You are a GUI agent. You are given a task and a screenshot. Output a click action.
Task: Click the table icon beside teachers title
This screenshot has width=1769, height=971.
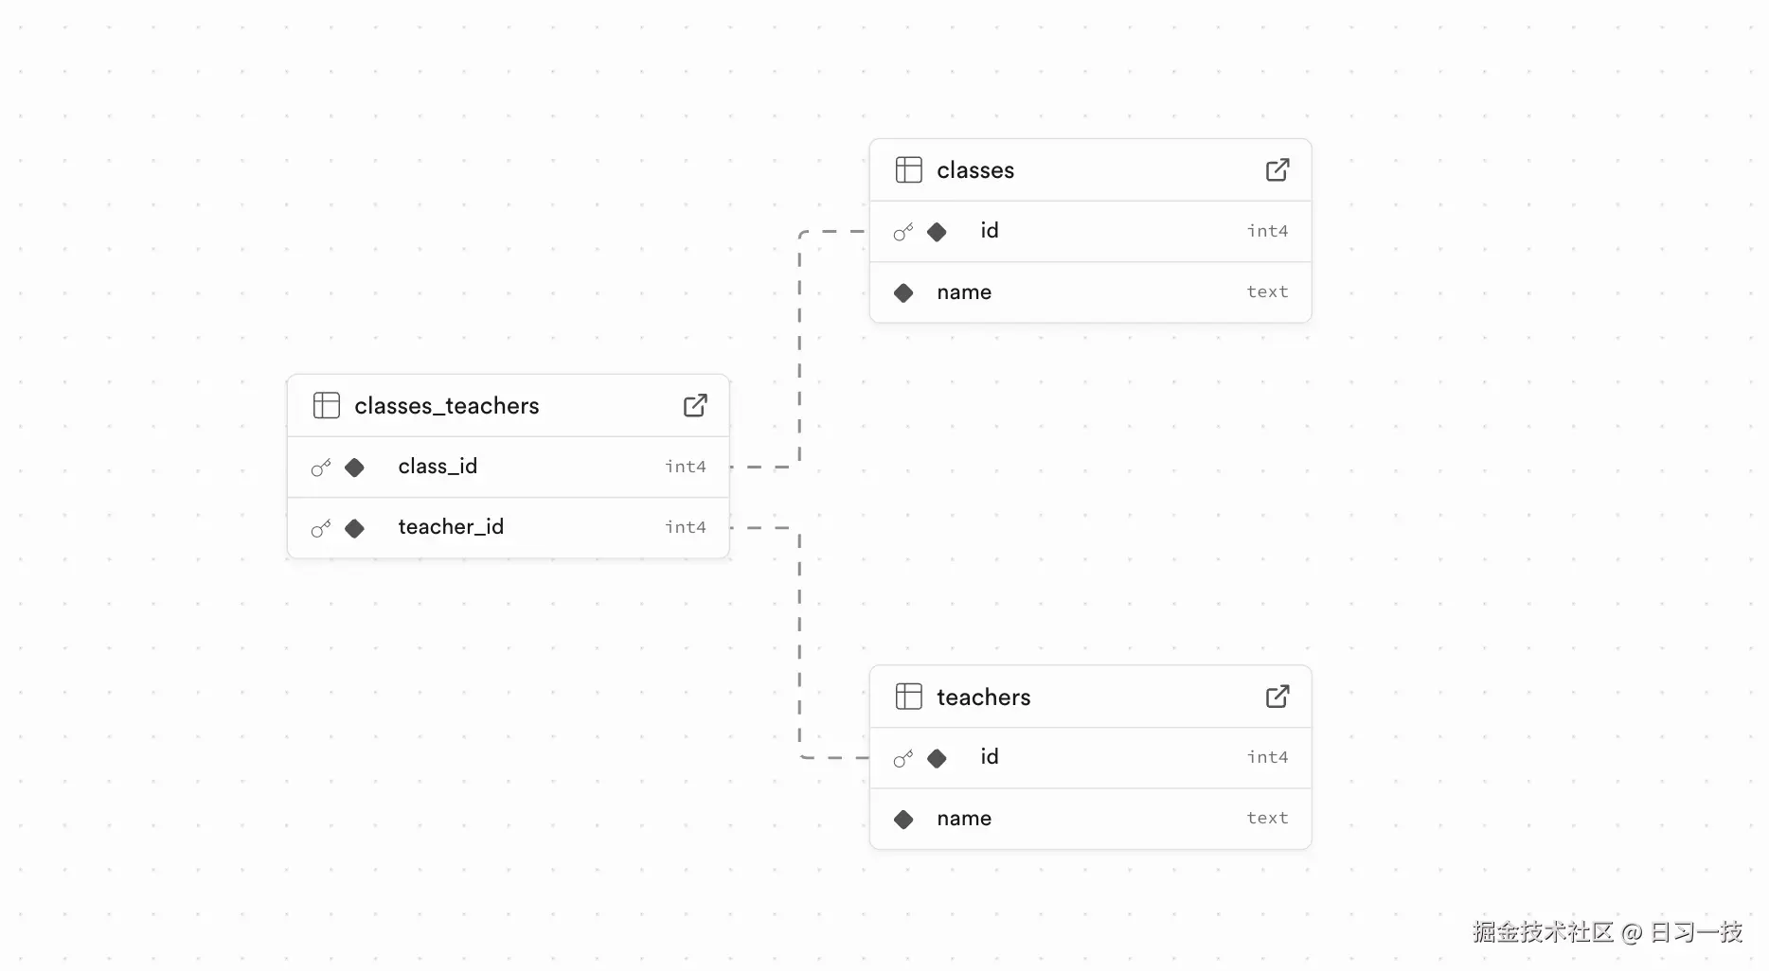[908, 697]
